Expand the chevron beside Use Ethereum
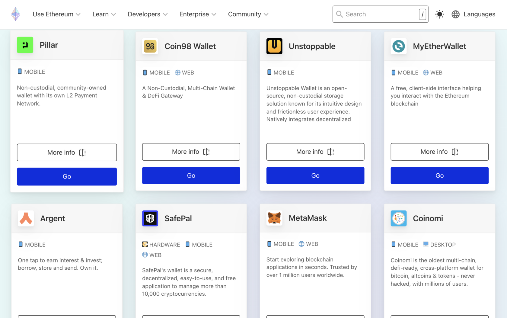The image size is (507, 318). point(78,14)
